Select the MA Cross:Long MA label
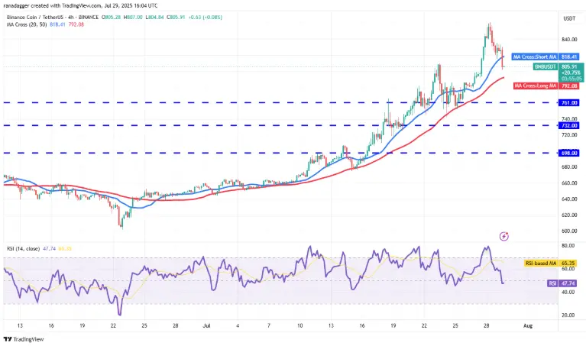The width and height of the screenshot is (586, 346). pos(536,86)
